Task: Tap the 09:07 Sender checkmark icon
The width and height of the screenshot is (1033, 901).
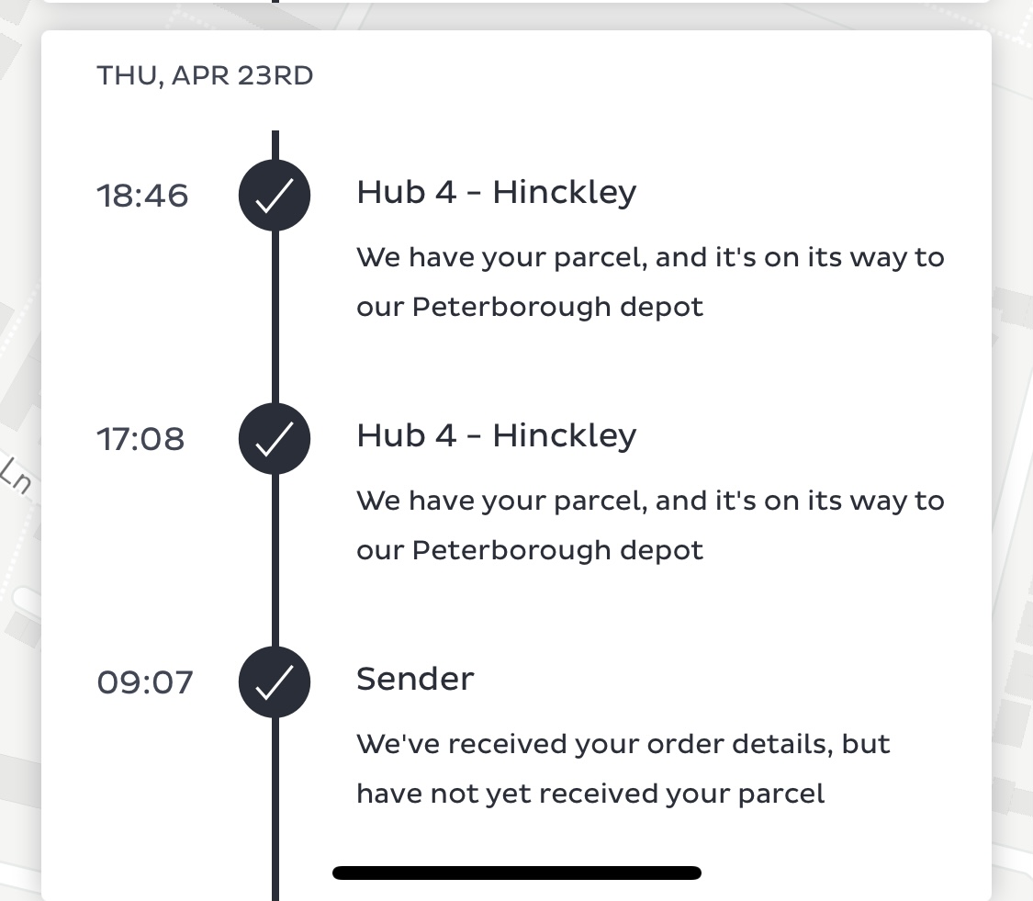Action: click(x=275, y=682)
